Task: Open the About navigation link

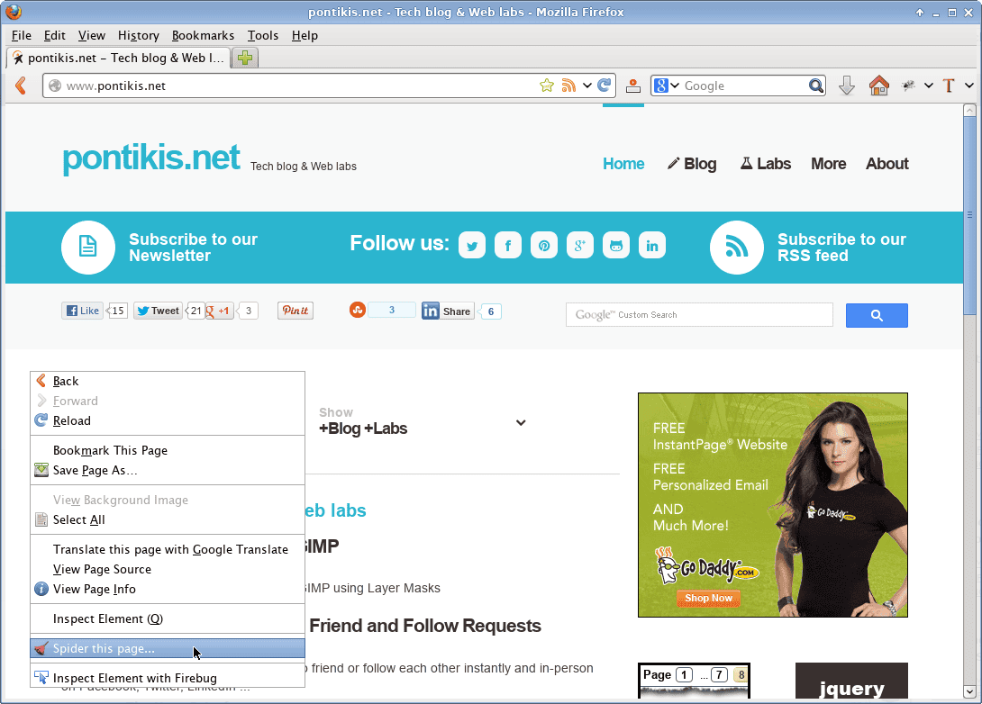Action: 887,164
